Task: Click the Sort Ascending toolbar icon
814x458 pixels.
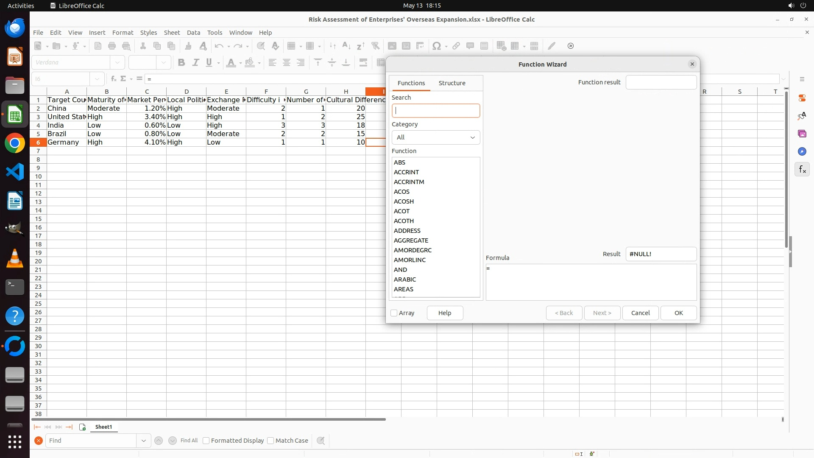Action: [346, 46]
